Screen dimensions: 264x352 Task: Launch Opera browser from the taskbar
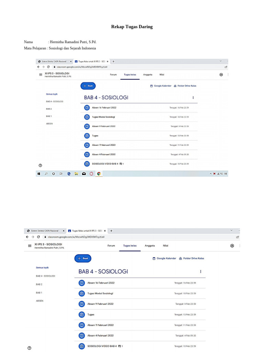coord(91,174)
